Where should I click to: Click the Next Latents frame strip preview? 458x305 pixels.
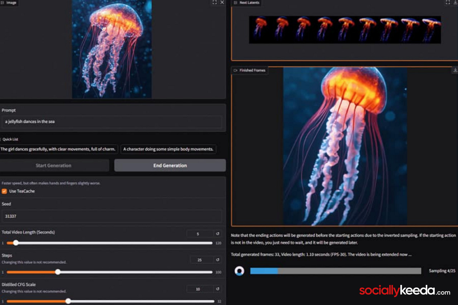pos(345,30)
